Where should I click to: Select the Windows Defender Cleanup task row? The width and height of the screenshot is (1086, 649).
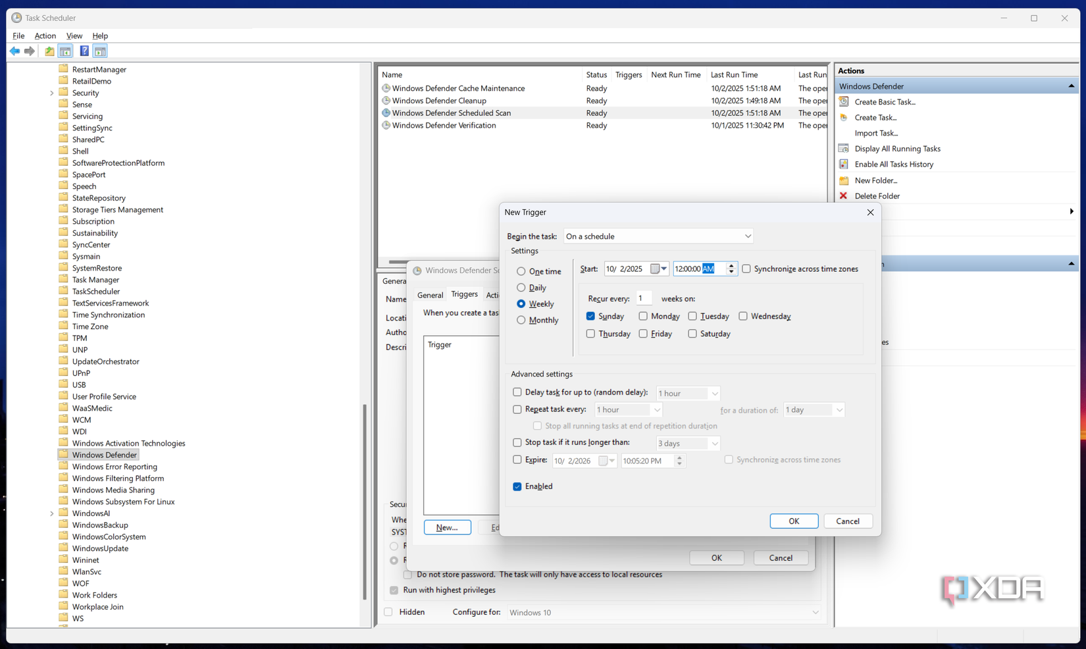coord(439,100)
